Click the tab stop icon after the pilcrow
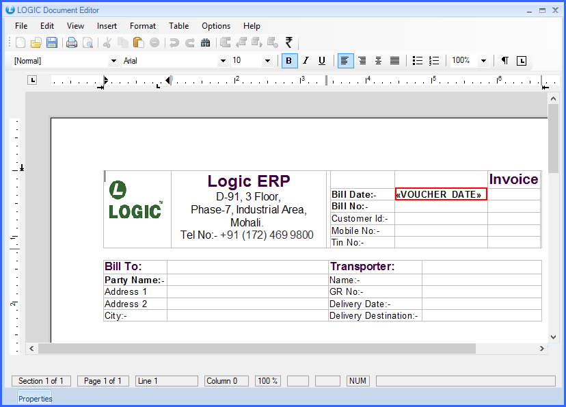Image resolution: width=566 pixels, height=407 pixels. [x=522, y=61]
